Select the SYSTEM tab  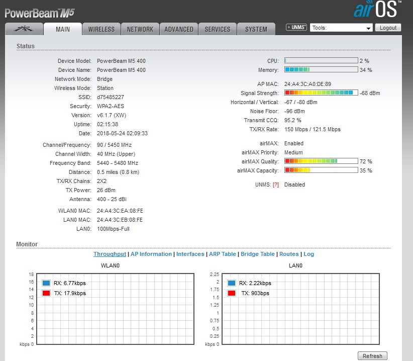click(x=256, y=29)
